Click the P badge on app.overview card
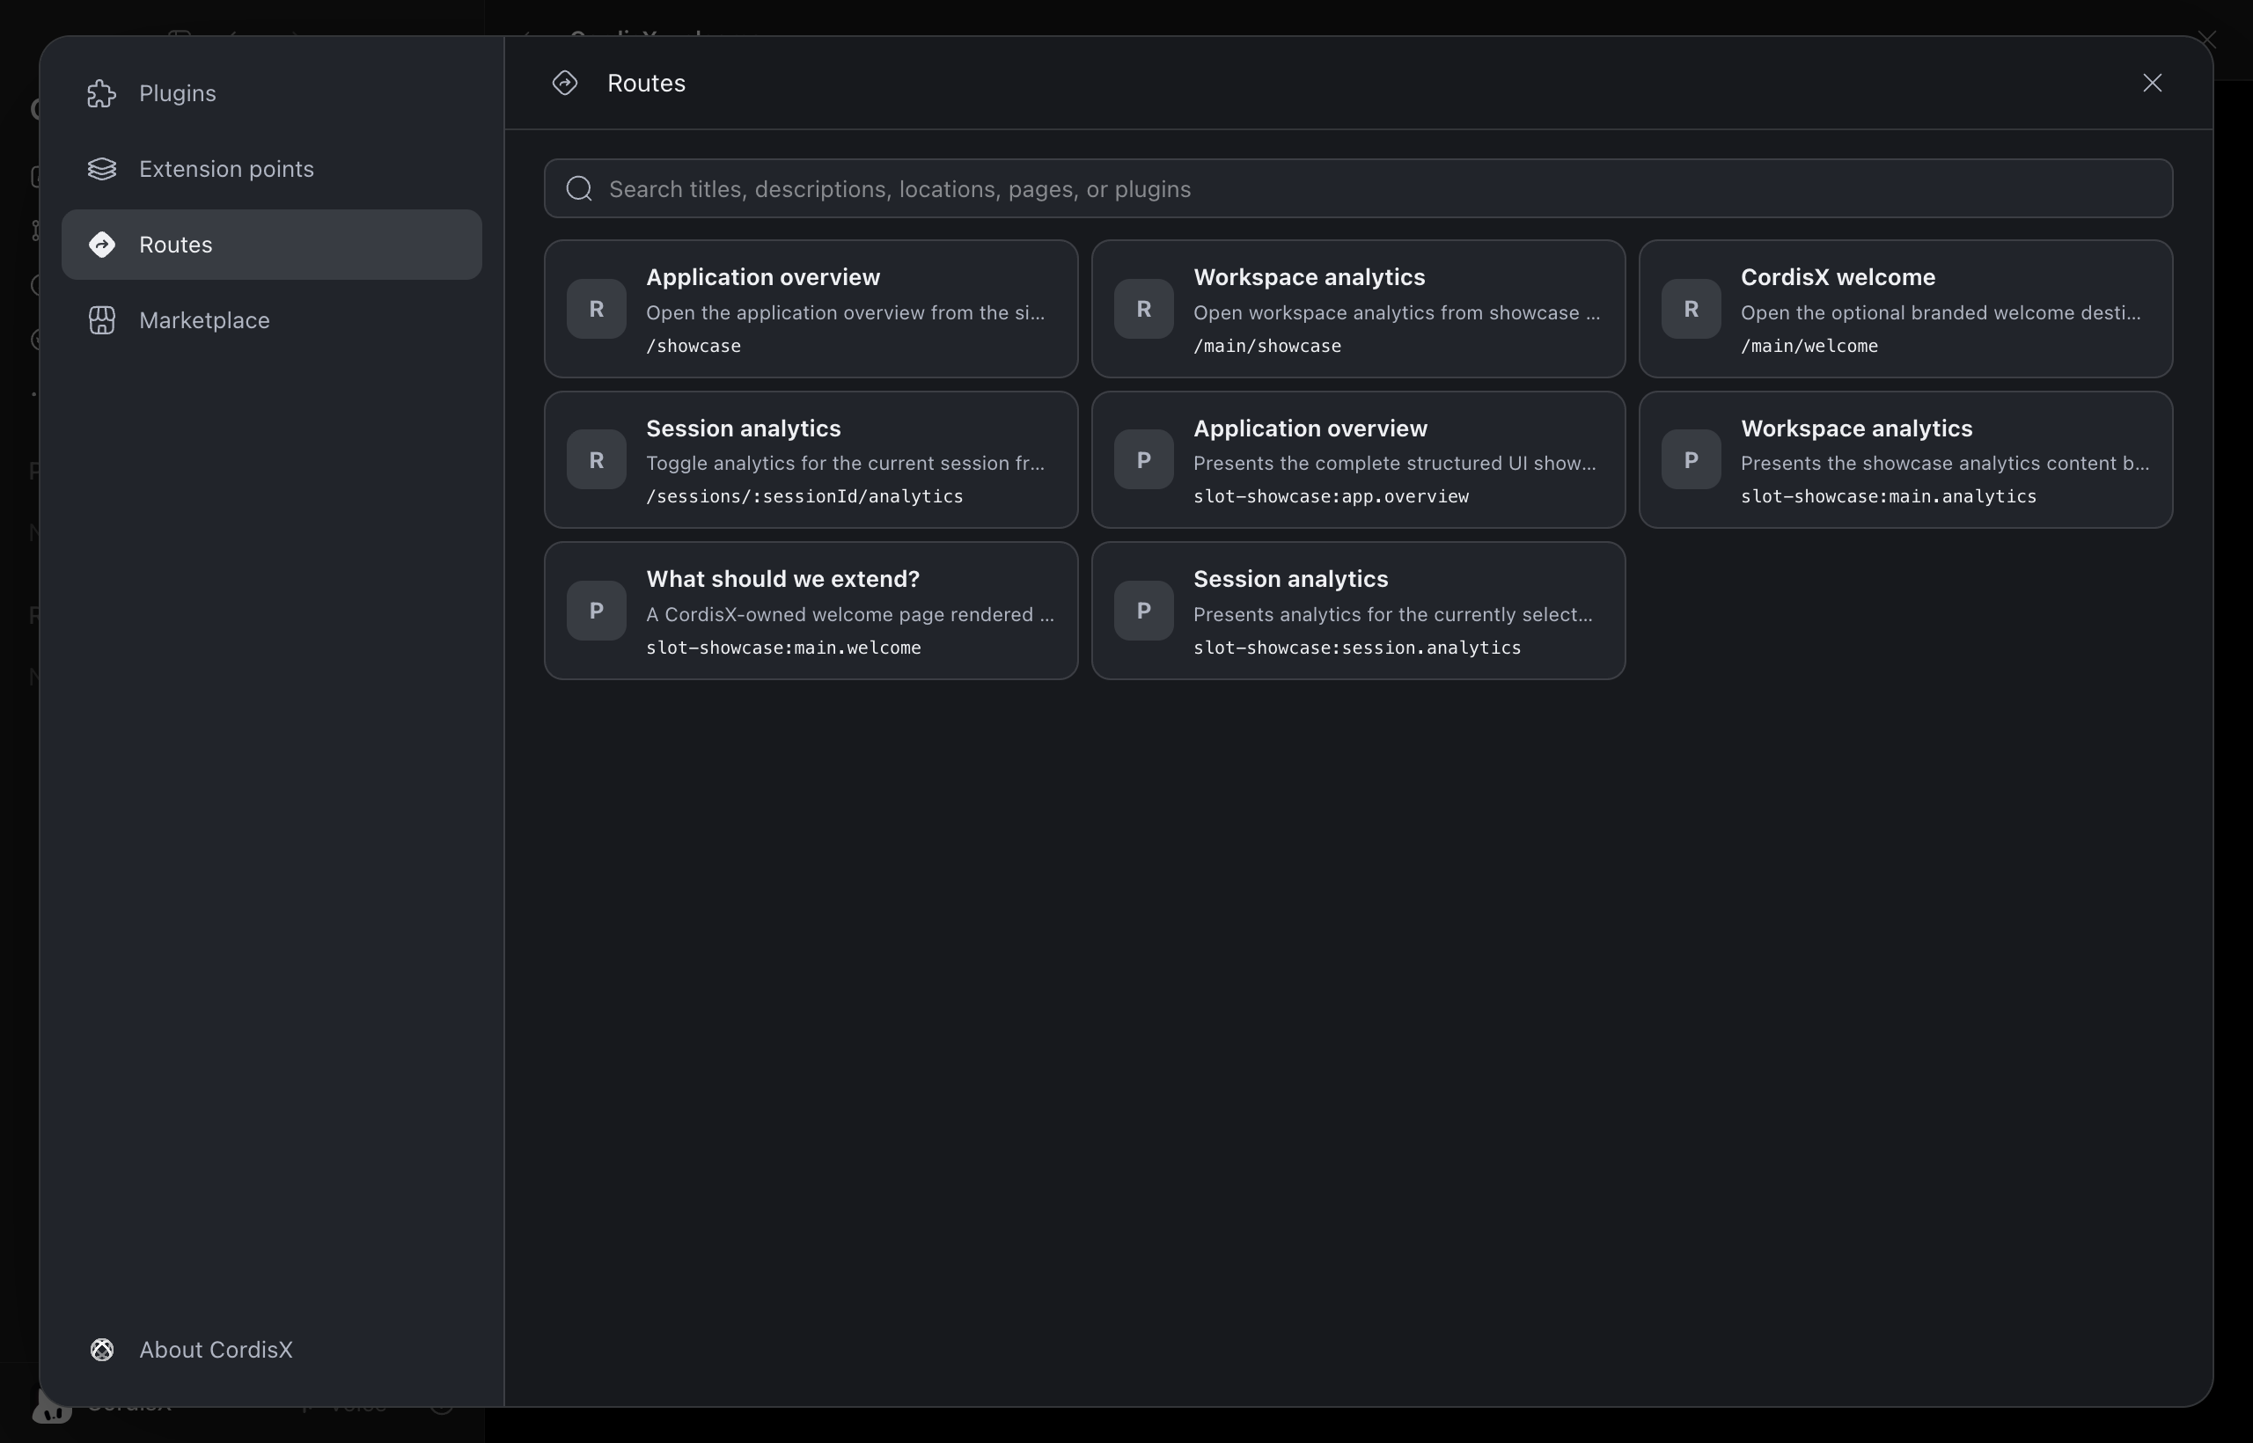 click(1143, 460)
